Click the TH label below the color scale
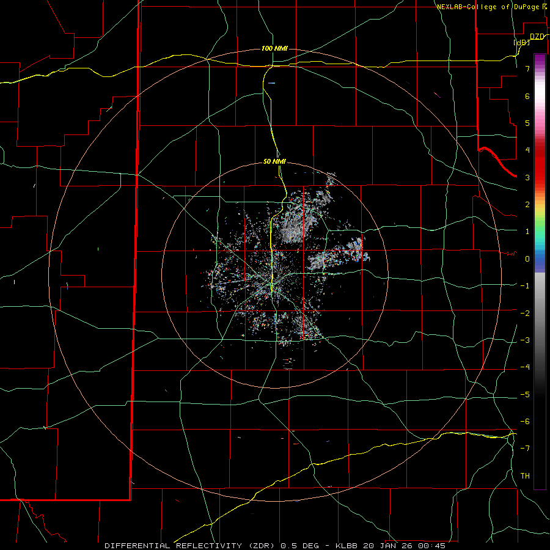Image resolution: width=550 pixels, height=550 pixels. [525, 475]
